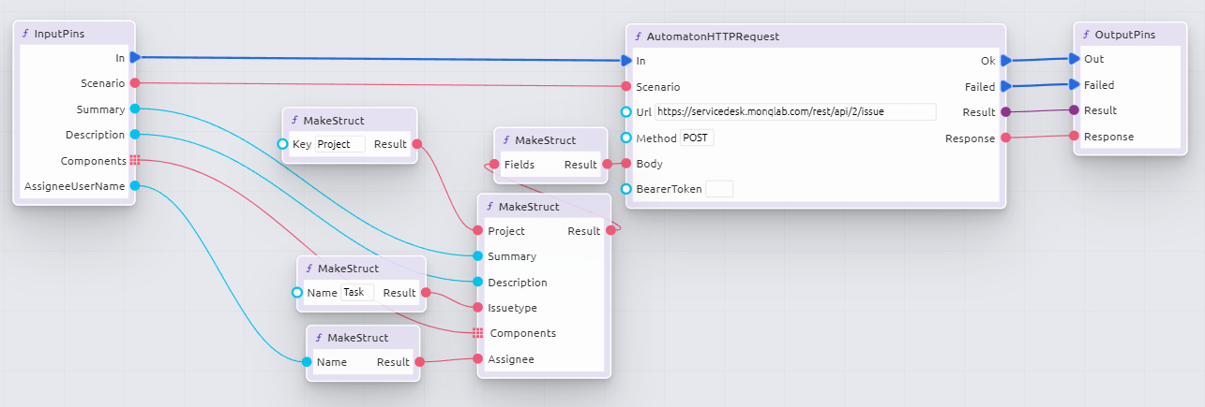Click the Fields input pin on MakeStruct
Screen dimensions: 1205x407
click(x=493, y=165)
